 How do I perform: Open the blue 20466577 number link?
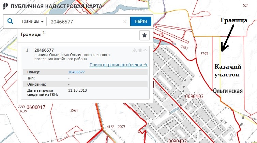coord(76,72)
